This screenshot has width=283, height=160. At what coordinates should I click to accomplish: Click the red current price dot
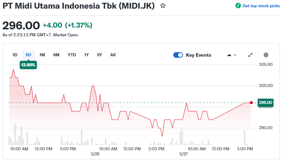click(x=251, y=103)
